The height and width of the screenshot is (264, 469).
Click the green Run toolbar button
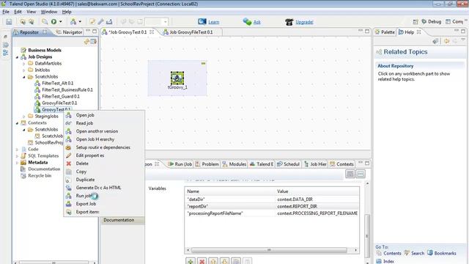pos(53,21)
